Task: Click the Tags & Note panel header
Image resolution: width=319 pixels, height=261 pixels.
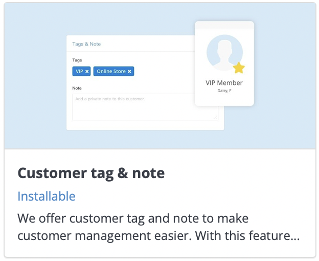Action: tap(86, 44)
